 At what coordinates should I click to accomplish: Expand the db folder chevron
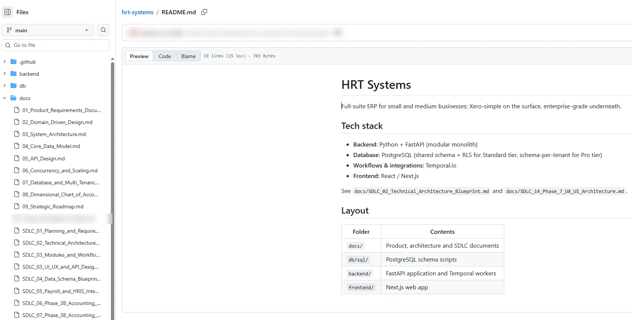click(x=4, y=86)
